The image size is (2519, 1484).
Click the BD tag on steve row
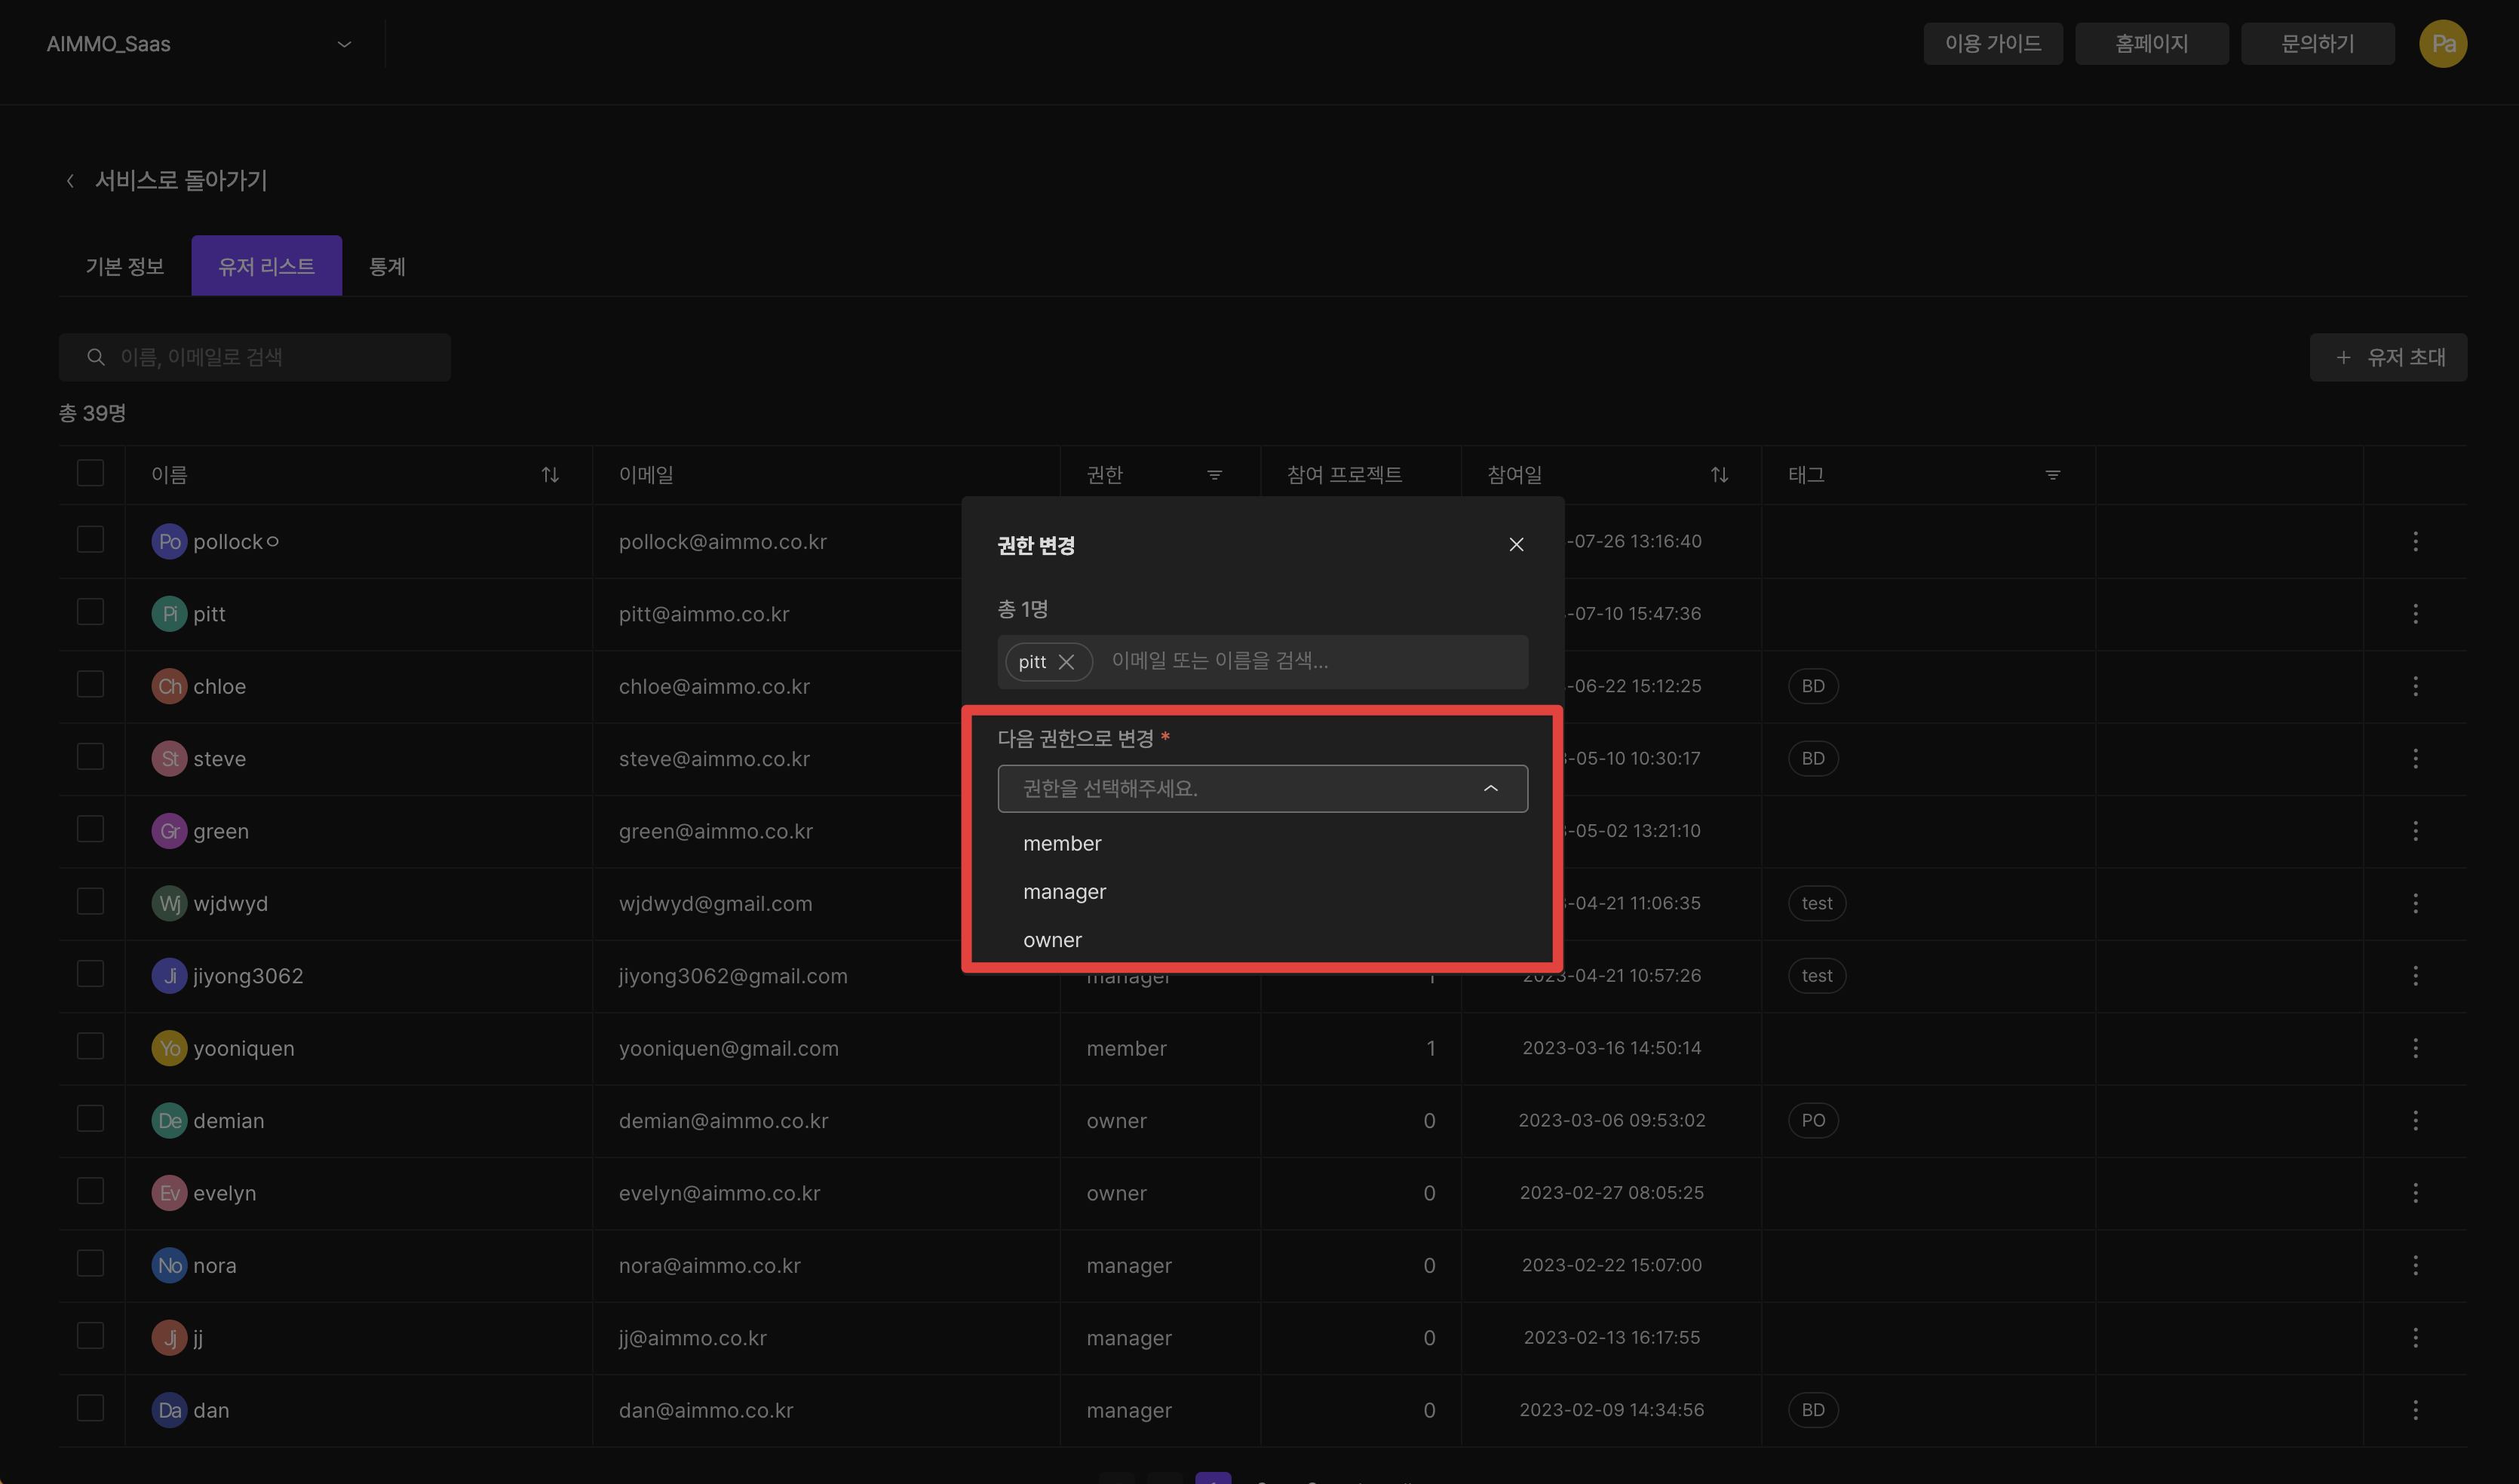pyautogui.click(x=1813, y=758)
